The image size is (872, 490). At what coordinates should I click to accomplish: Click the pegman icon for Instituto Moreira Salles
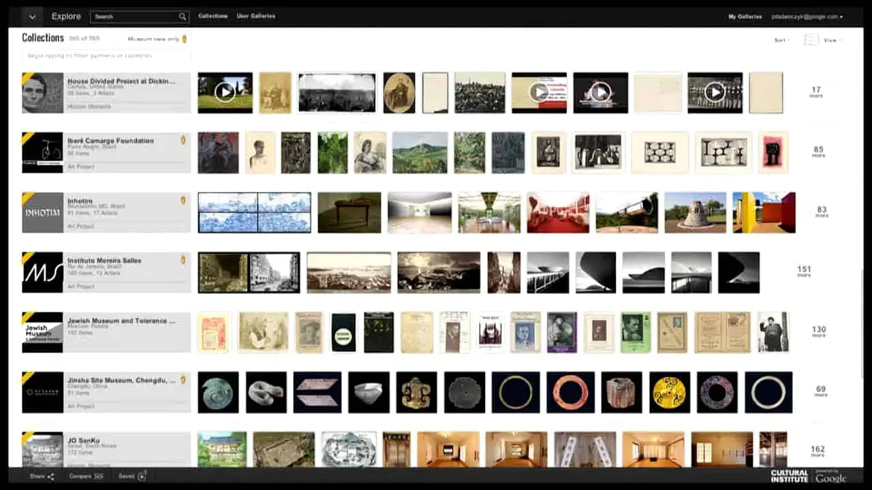(x=183, y=259)
